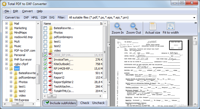Click the file list scroll right arrow
Screen dimensions: 200x109
pos(100,96)
